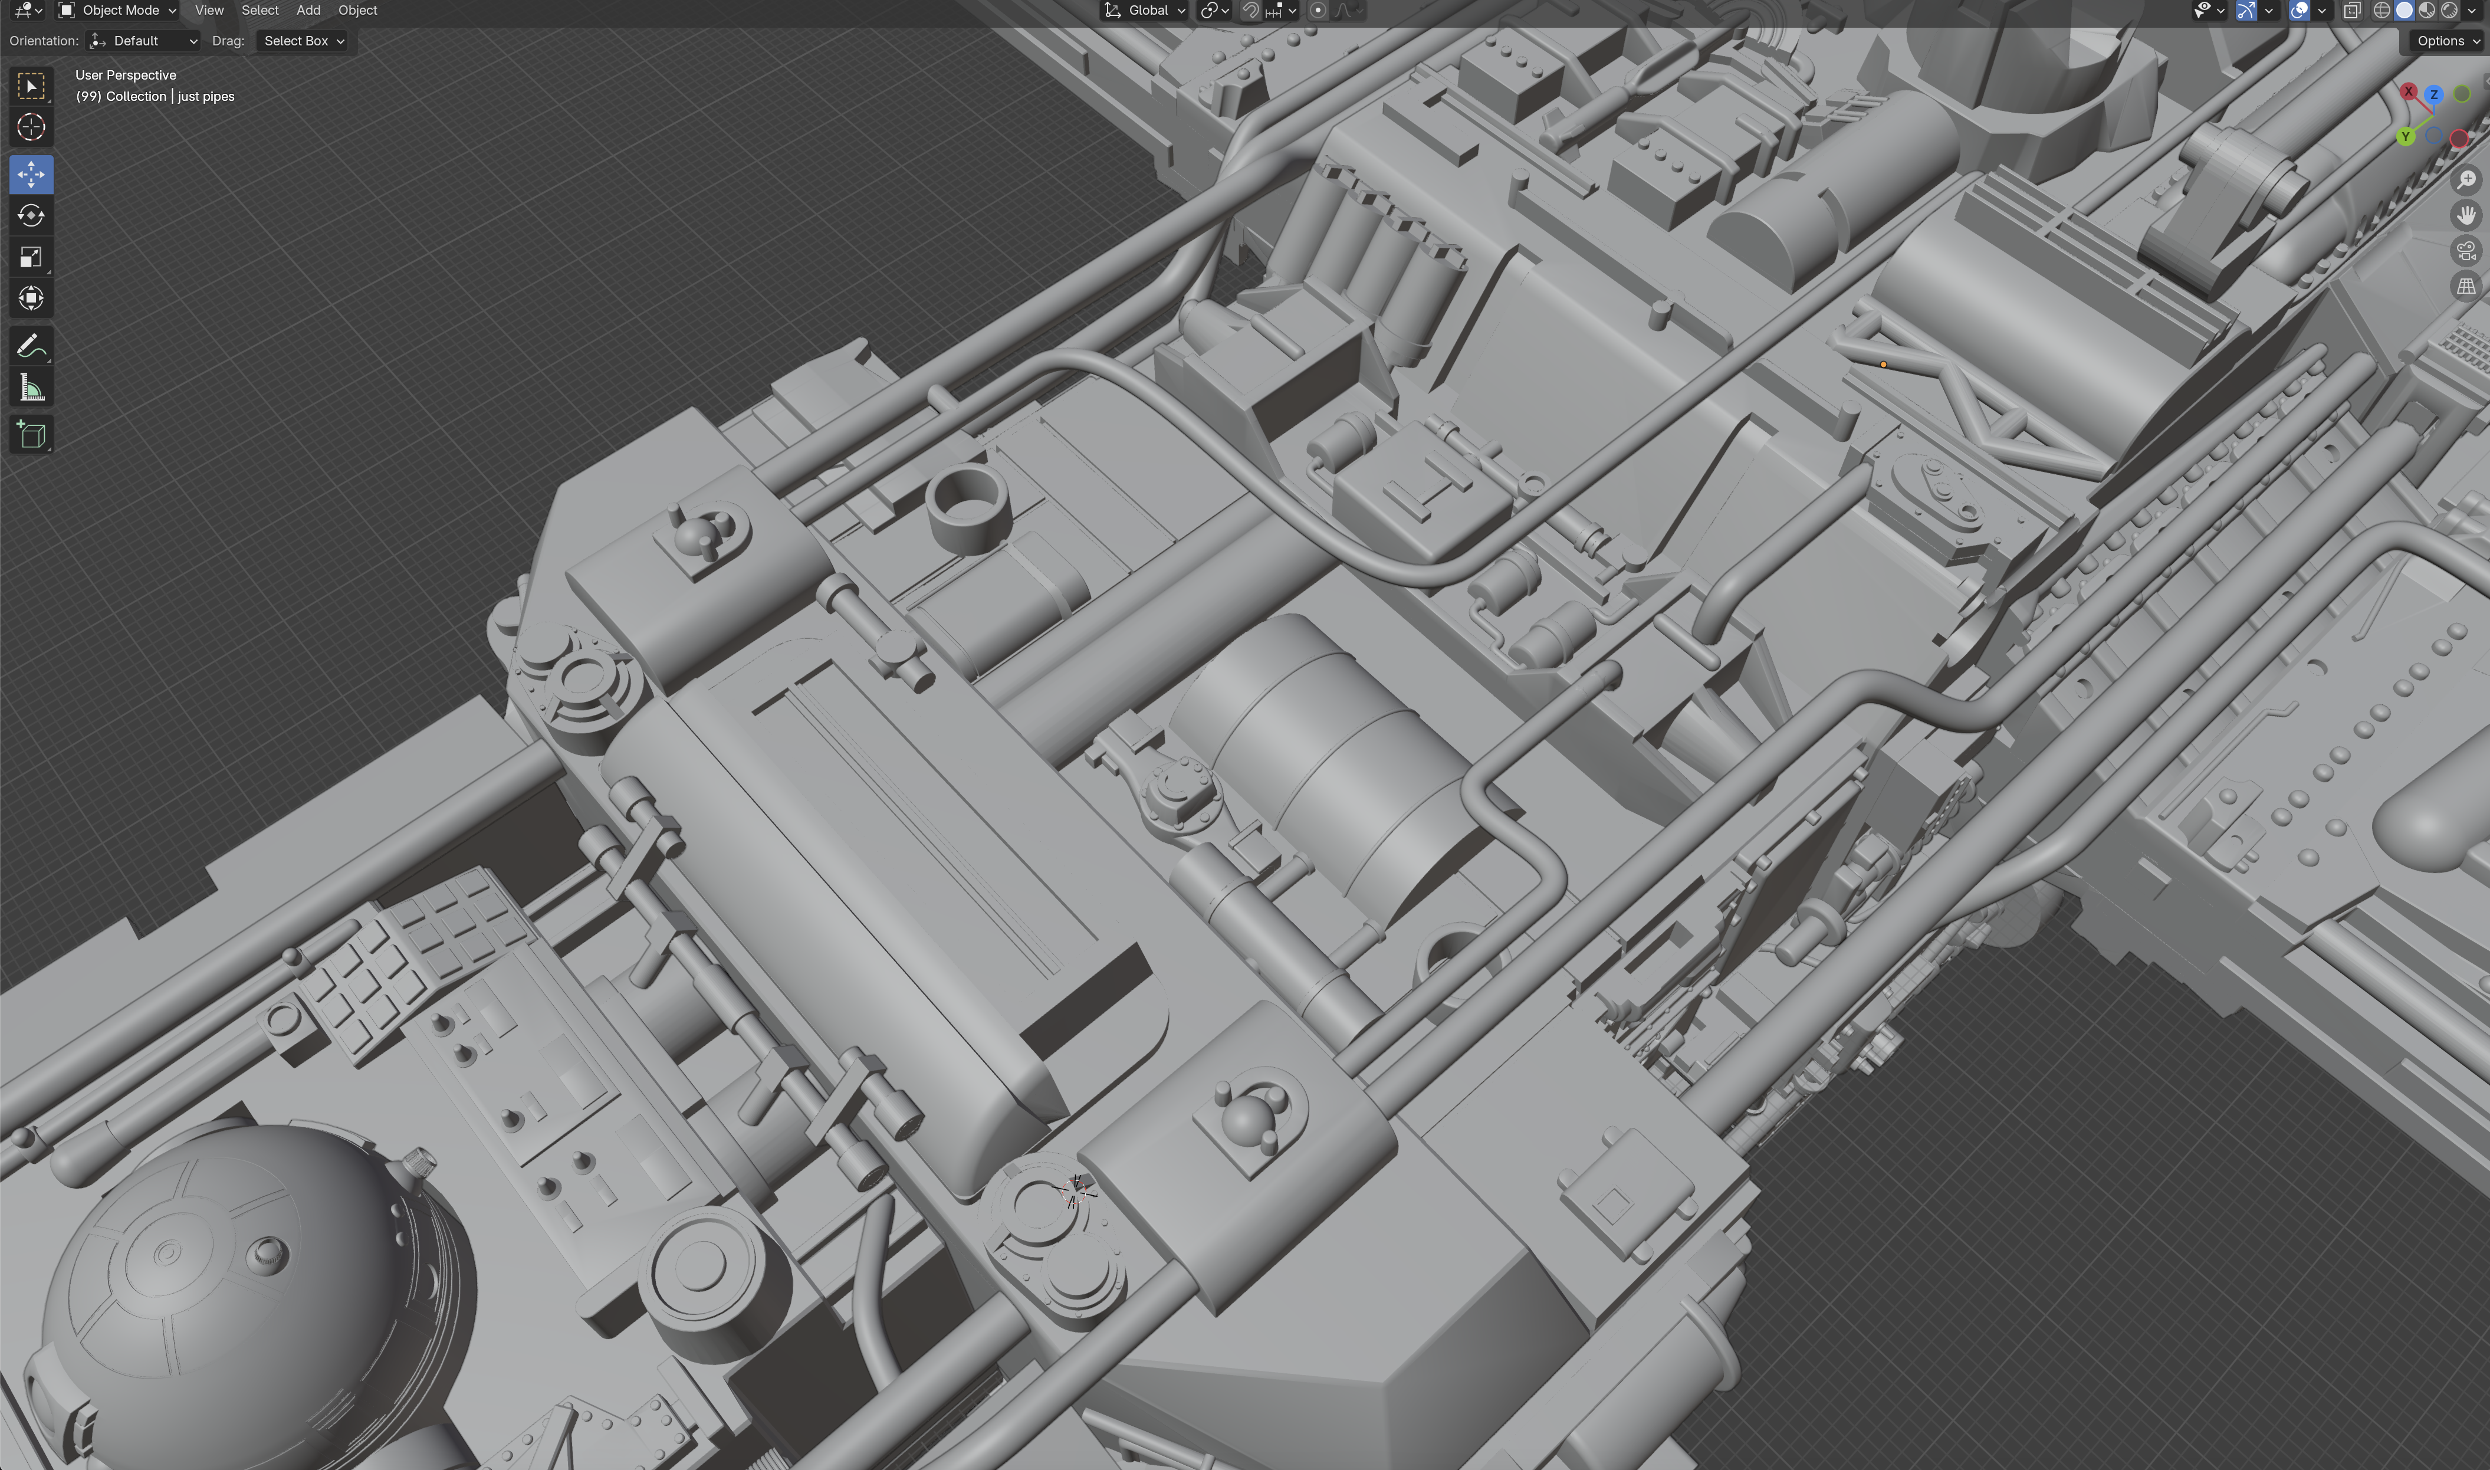Toggle show gizmos button
This screenshot has width=2490, height=1470.
[2245, 10]
